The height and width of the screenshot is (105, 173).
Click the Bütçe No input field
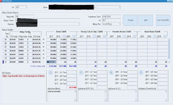[25, 16]
